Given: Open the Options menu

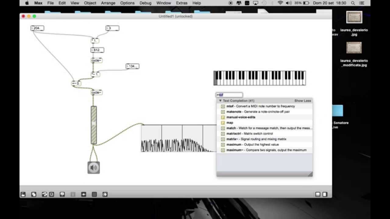Looking at the screenshot, I should 127,3.
